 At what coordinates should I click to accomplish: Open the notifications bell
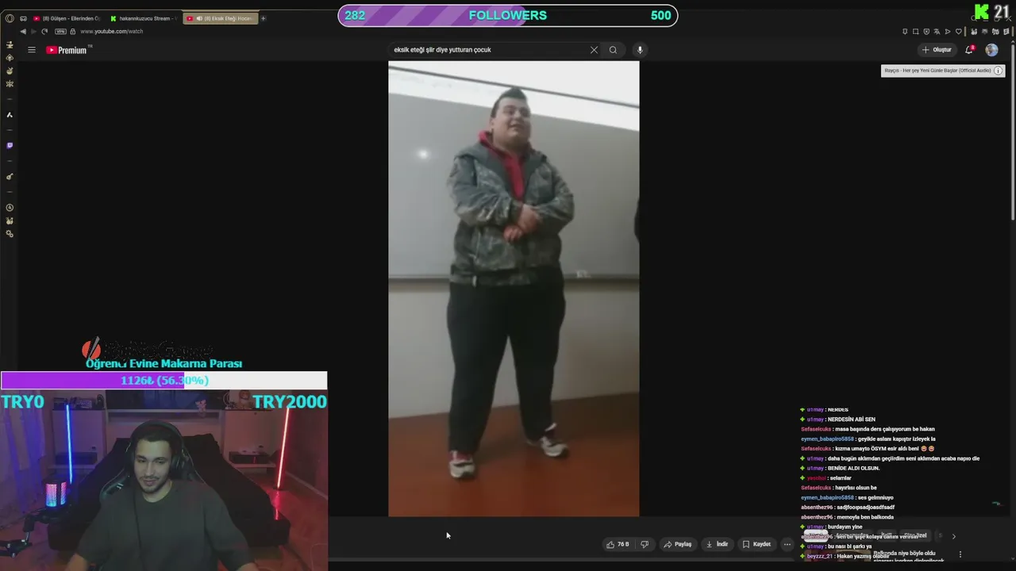[x=969, y=50]
